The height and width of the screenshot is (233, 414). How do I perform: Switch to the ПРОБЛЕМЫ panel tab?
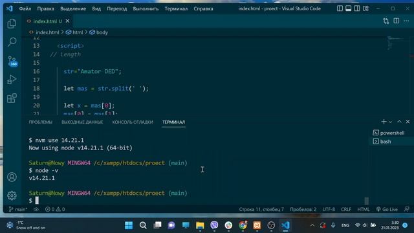pos(41,122)
